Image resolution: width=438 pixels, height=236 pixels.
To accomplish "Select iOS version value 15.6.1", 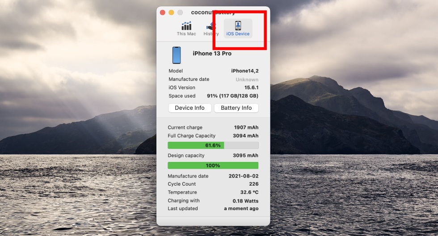I will 251,87.
